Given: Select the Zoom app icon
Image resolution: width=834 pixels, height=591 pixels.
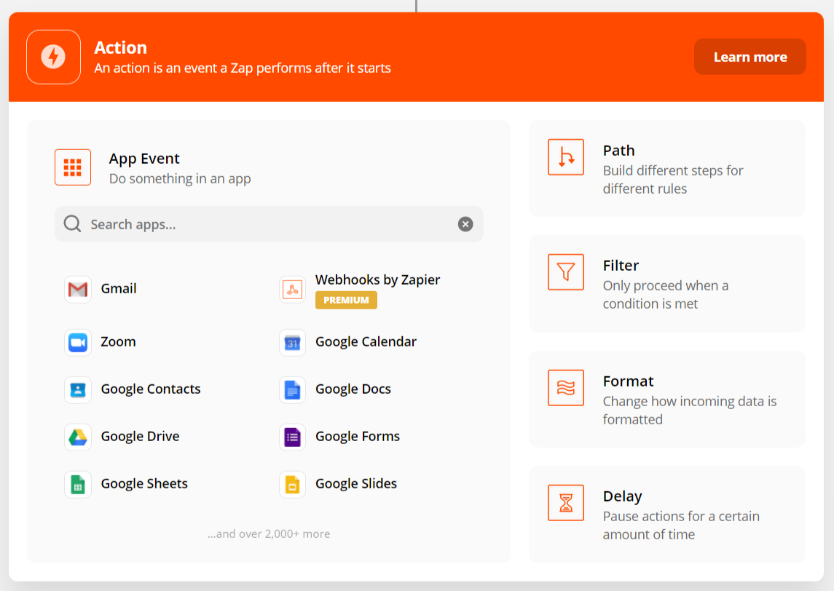Looking at the screenshot, I should pos(78,342).
